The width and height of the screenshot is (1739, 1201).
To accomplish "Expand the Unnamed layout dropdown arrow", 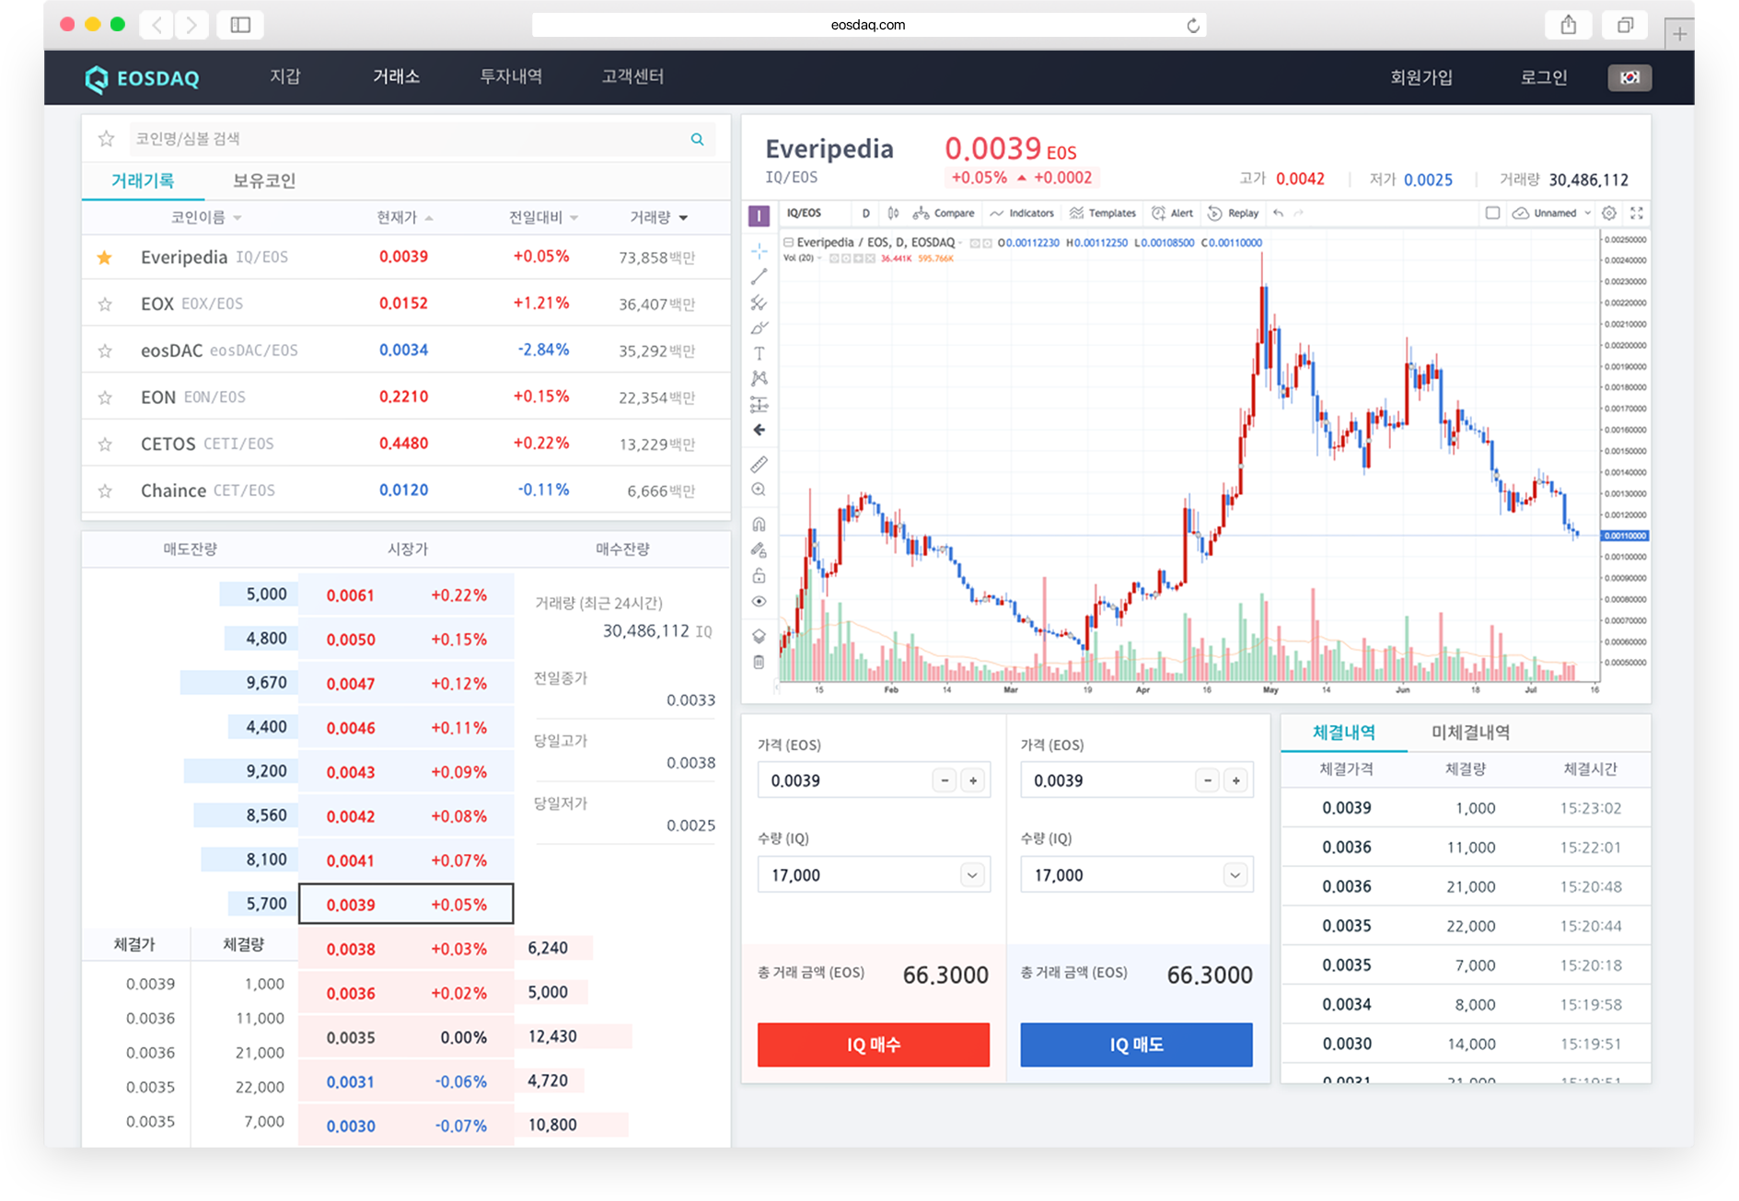I will pyautogui.click(x=1587, y=214).
